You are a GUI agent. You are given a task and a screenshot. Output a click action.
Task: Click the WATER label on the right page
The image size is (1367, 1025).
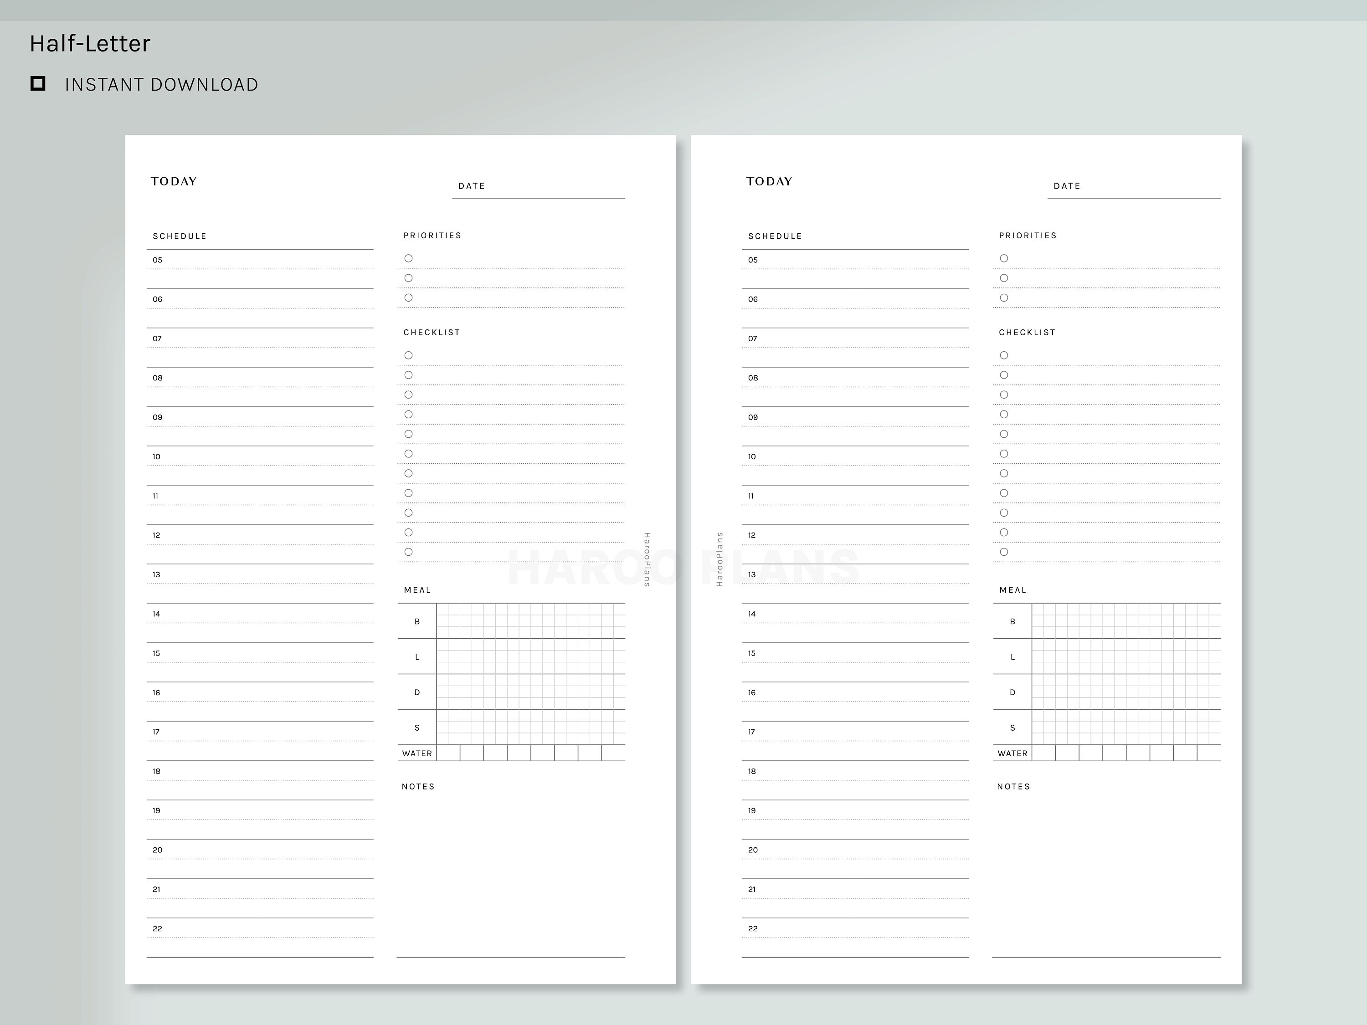pos(1012,754)
